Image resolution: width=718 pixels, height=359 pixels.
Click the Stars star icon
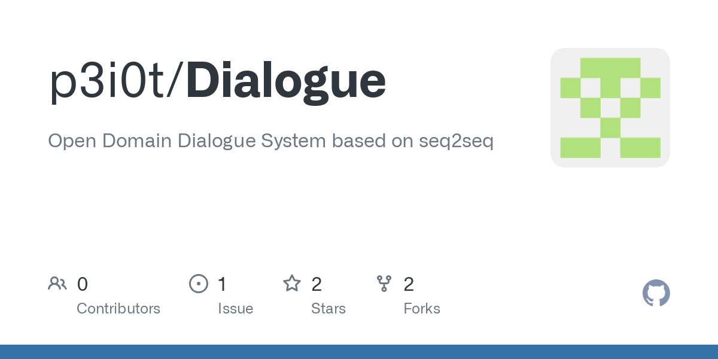(292, 283)
